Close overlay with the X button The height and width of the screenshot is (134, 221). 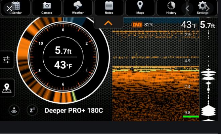click(9, 8)
